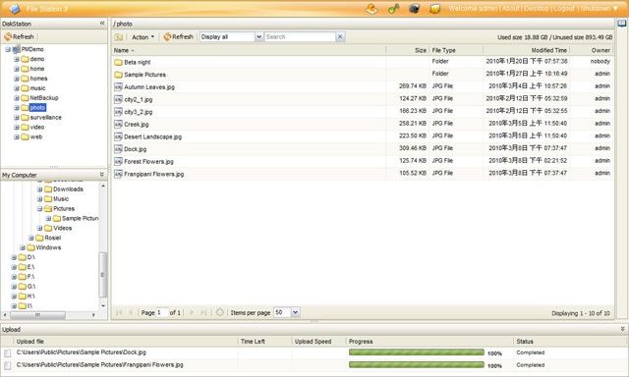This screenshot has height=377, width=629.
Task: Click Autumn Leaves.jpg file icon
Action: click(x=118, y=87)
